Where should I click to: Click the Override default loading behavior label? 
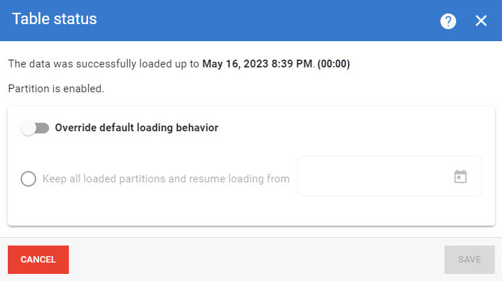(x=136, y=128)
